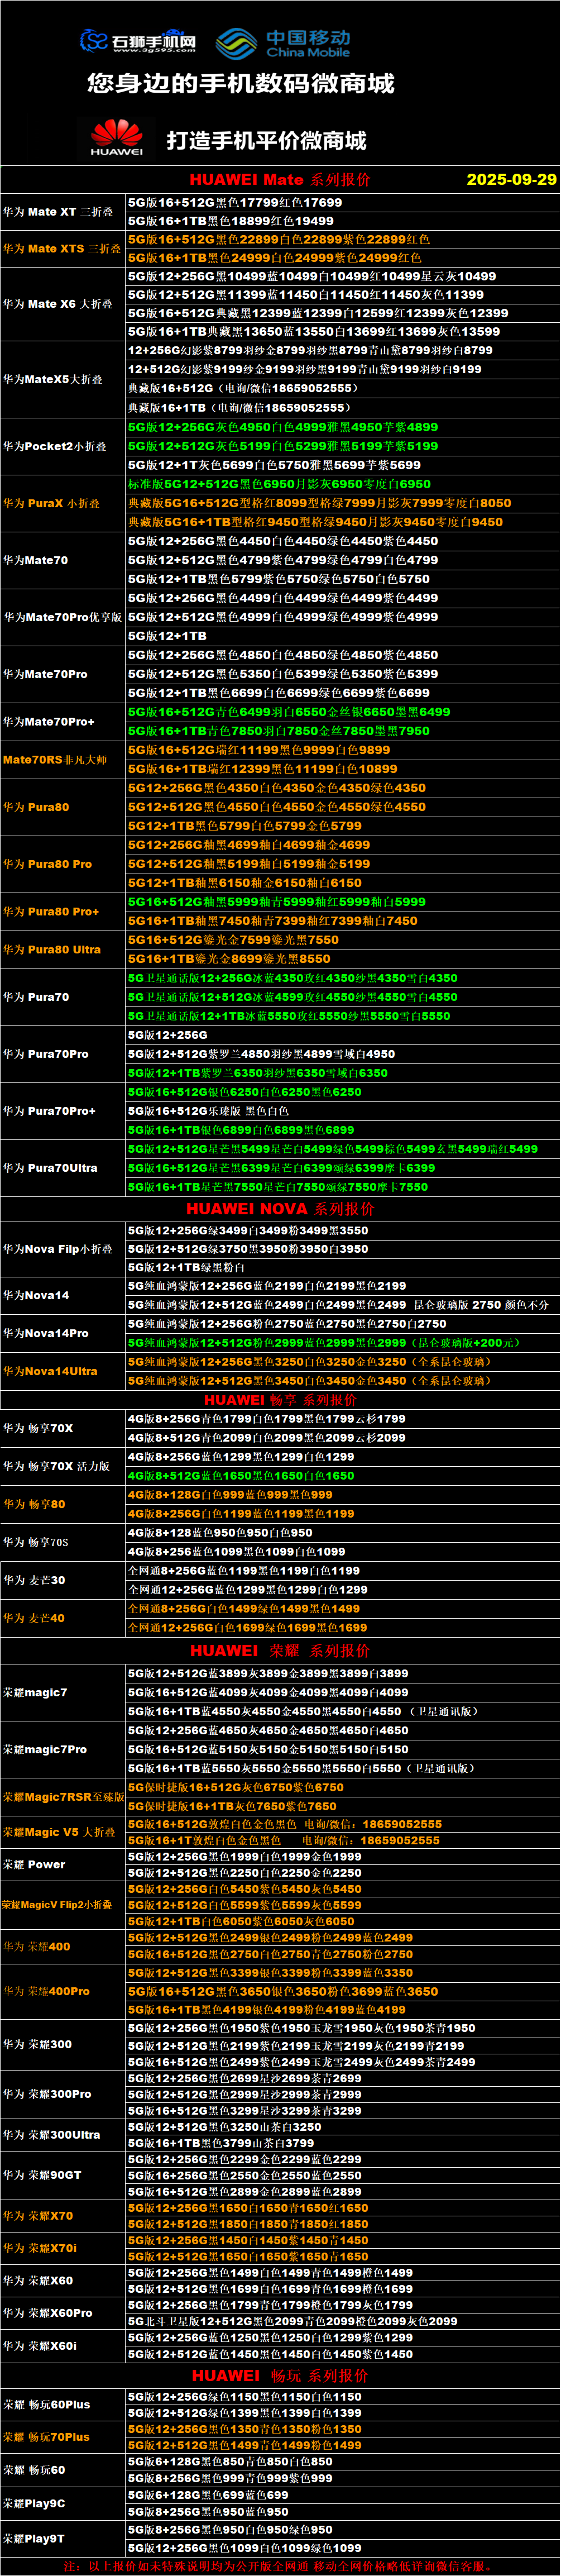The width and height of the screenshot is (561, 2576).
Task: Select the 您身边的手机数码微商城 headline
Action: 240,84
